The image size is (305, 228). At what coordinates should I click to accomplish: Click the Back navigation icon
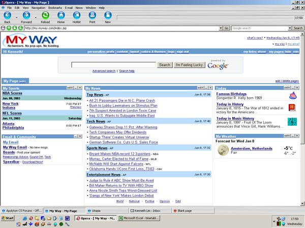pos(7,16)
